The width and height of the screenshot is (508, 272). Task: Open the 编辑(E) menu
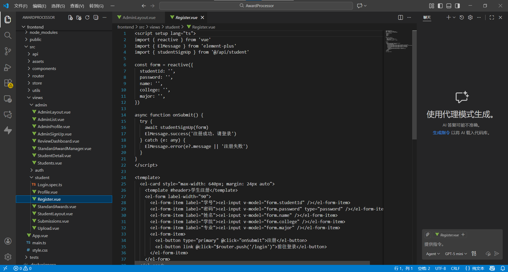(x=39, y=6)
